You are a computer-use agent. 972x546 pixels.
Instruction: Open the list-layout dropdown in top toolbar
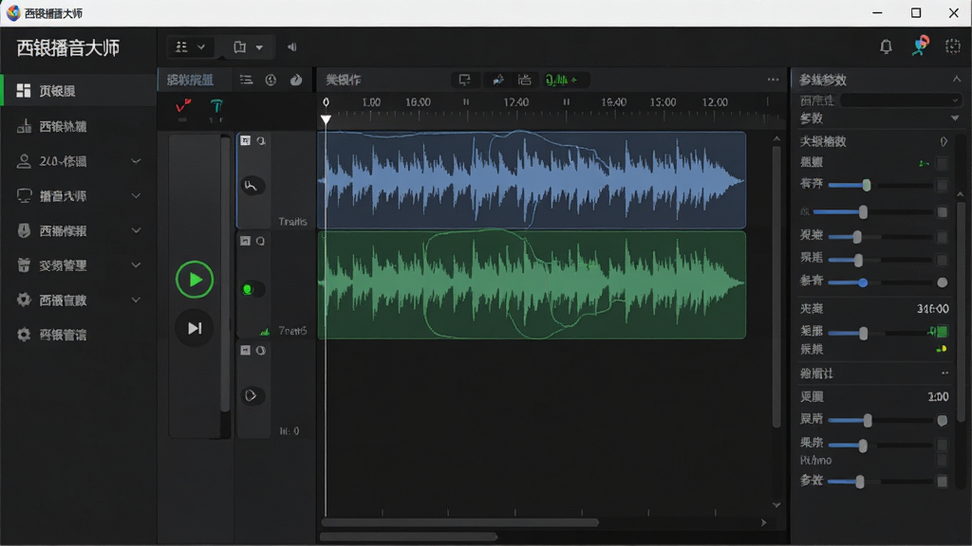190,47
